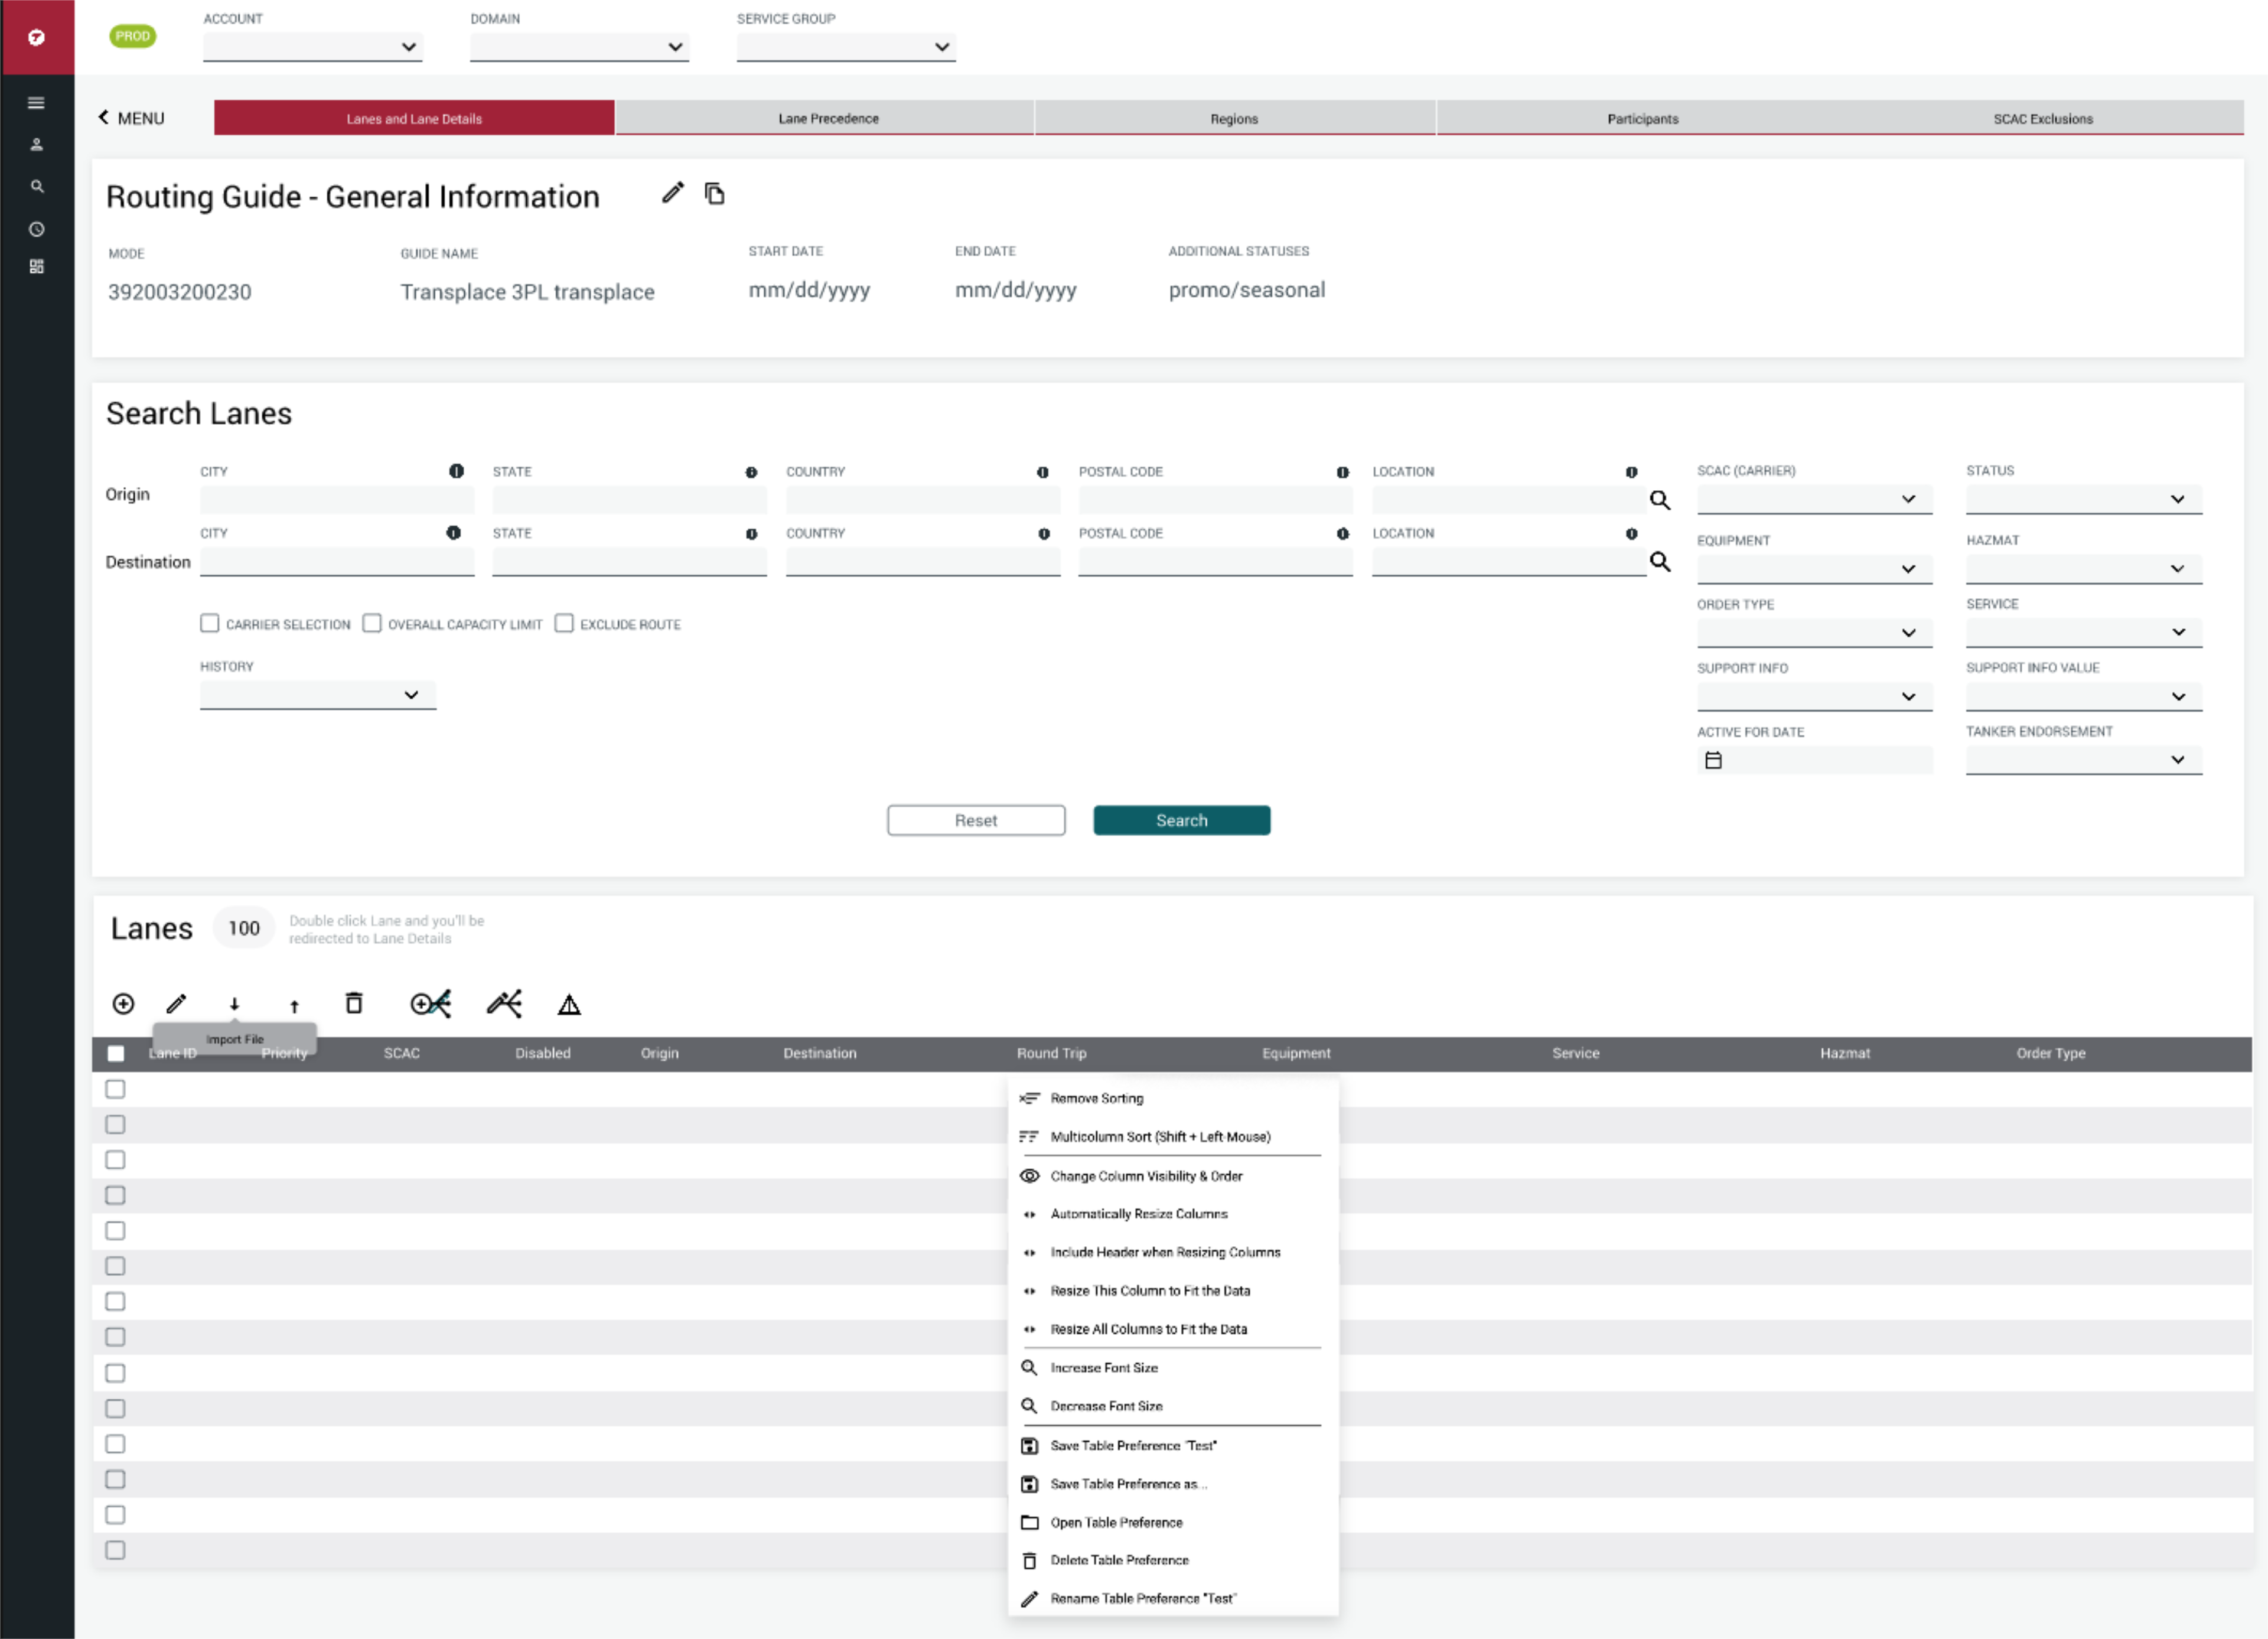Switch to SCAC Exclusions tab
This screenshot has width=2268, height=1639.
click(x=2043, y=118)
